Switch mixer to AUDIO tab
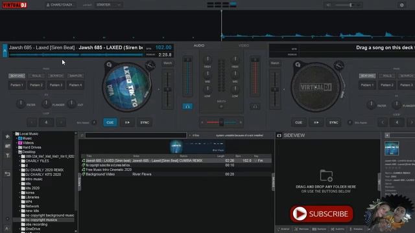The width and height of the screenshot is (415, 233). pyautogui.click(x=199, y=45)
